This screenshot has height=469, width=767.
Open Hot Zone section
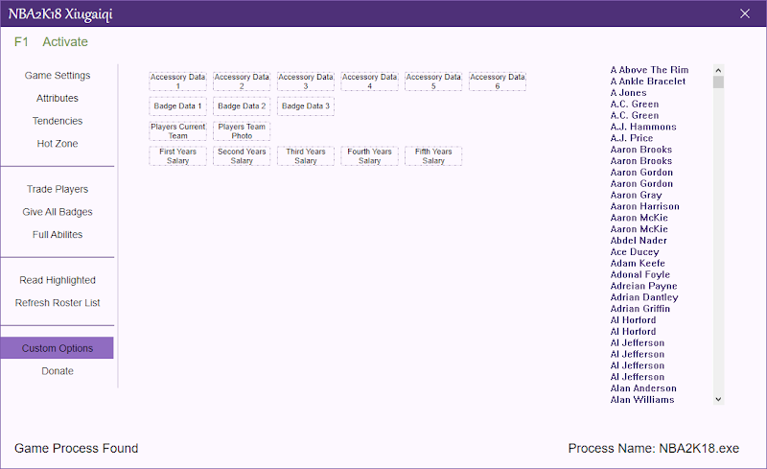click(x=58, y=144)
